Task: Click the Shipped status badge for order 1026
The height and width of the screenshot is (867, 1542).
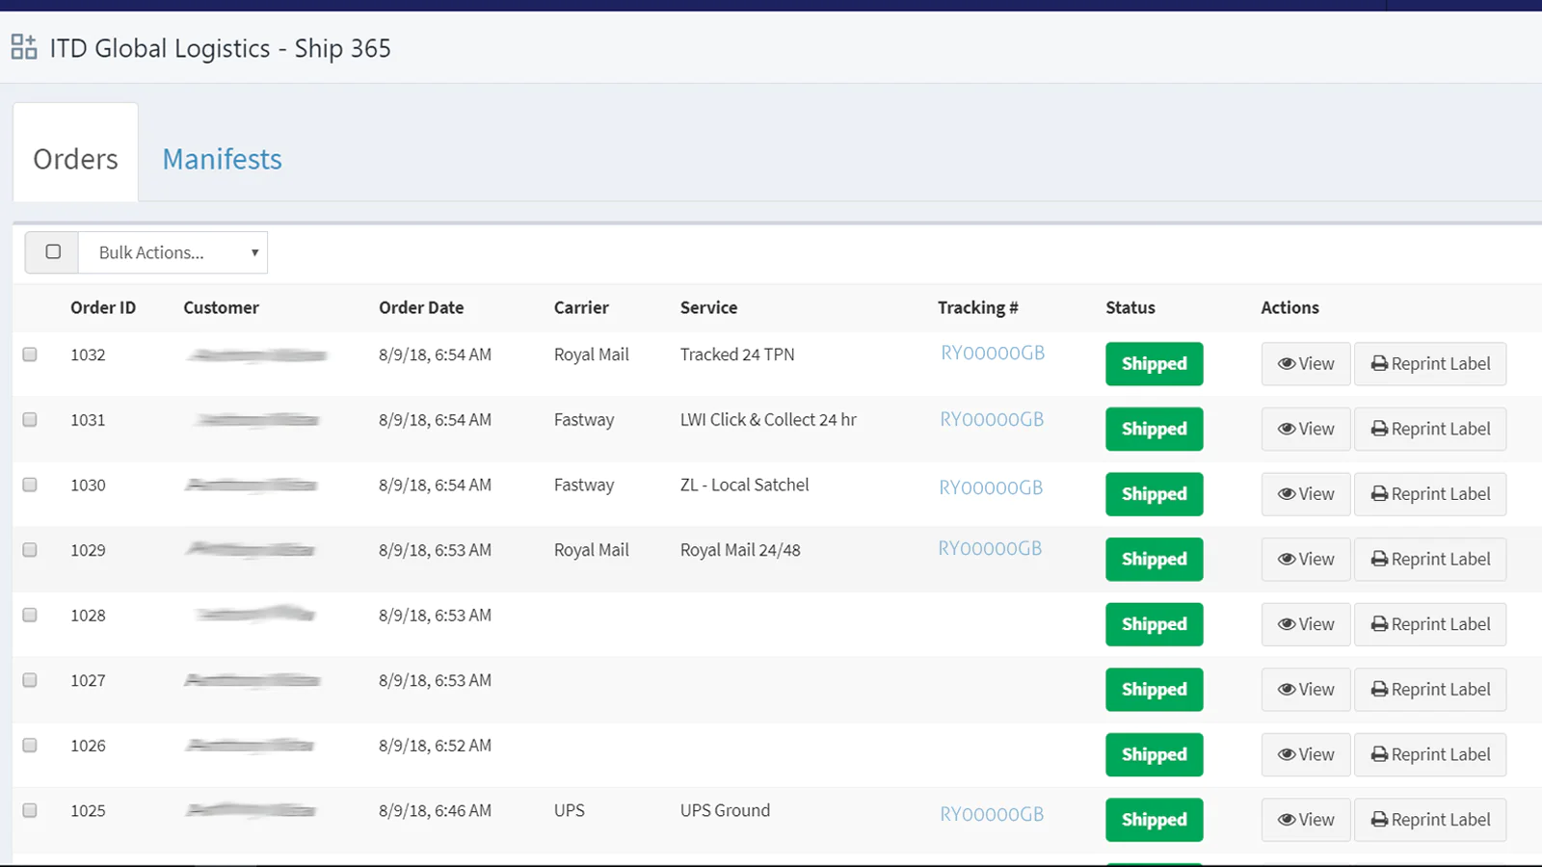Action: click(x=1154, y=754)
